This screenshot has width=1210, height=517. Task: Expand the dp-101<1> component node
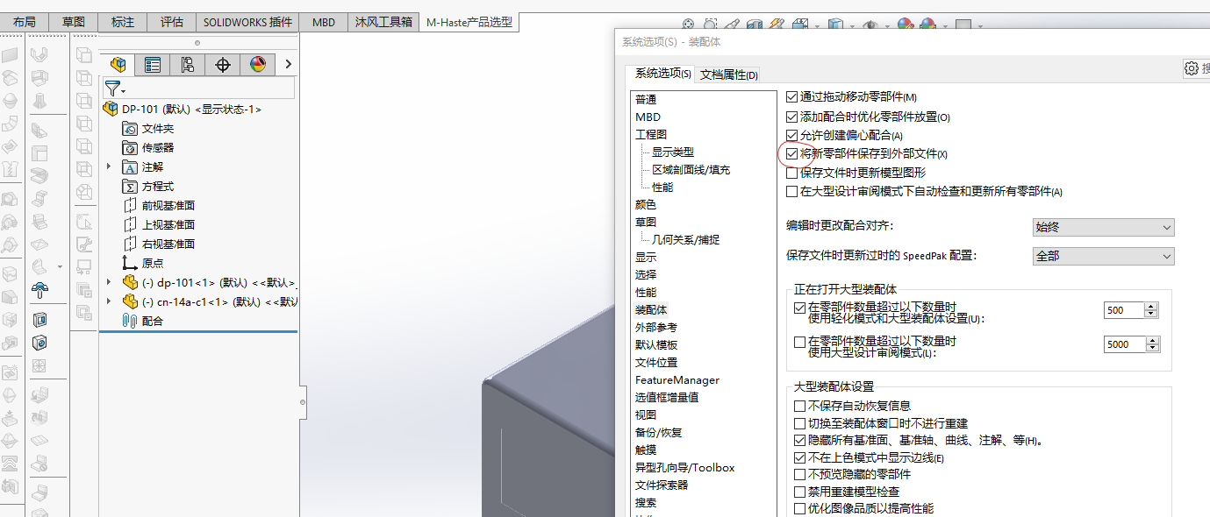point(109,282)
